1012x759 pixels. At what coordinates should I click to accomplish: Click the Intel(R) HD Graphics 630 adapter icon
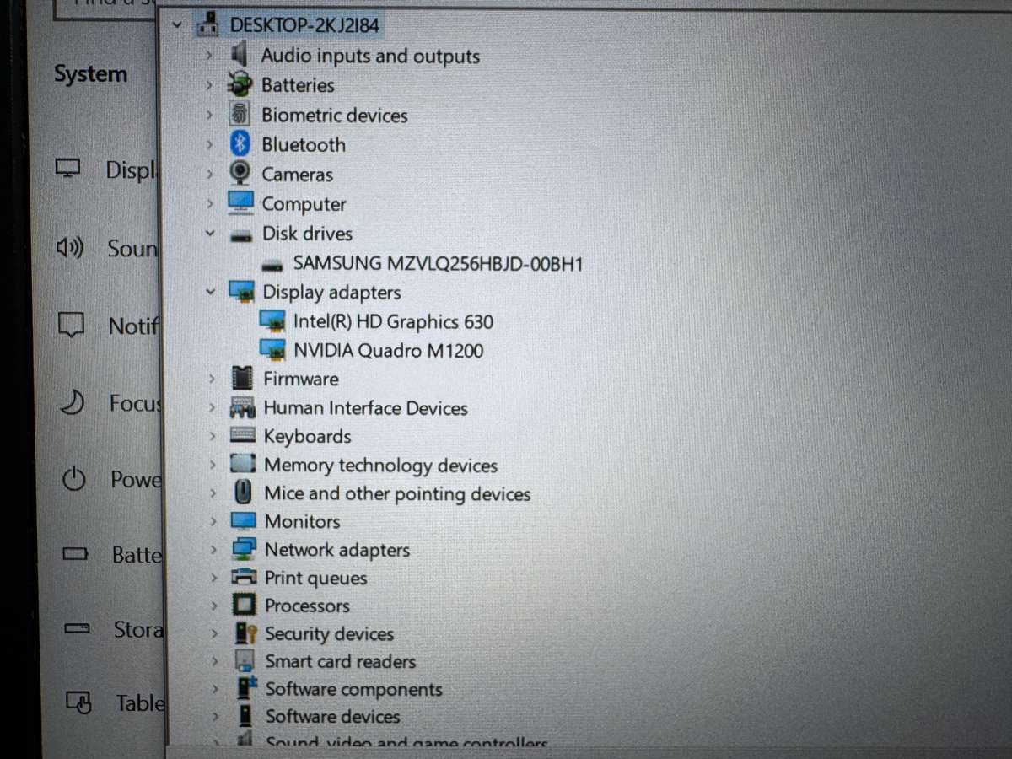click(272, 321)
